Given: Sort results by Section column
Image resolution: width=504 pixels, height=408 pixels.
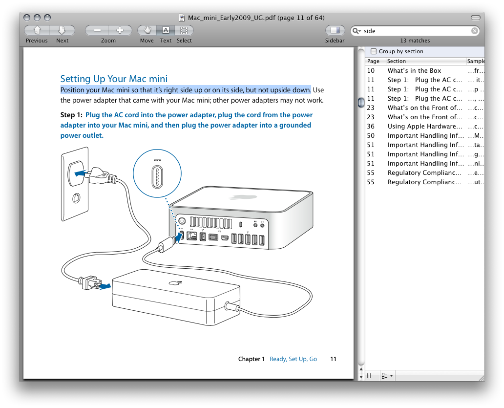Looking at the screenshot, I should (425, 61).
